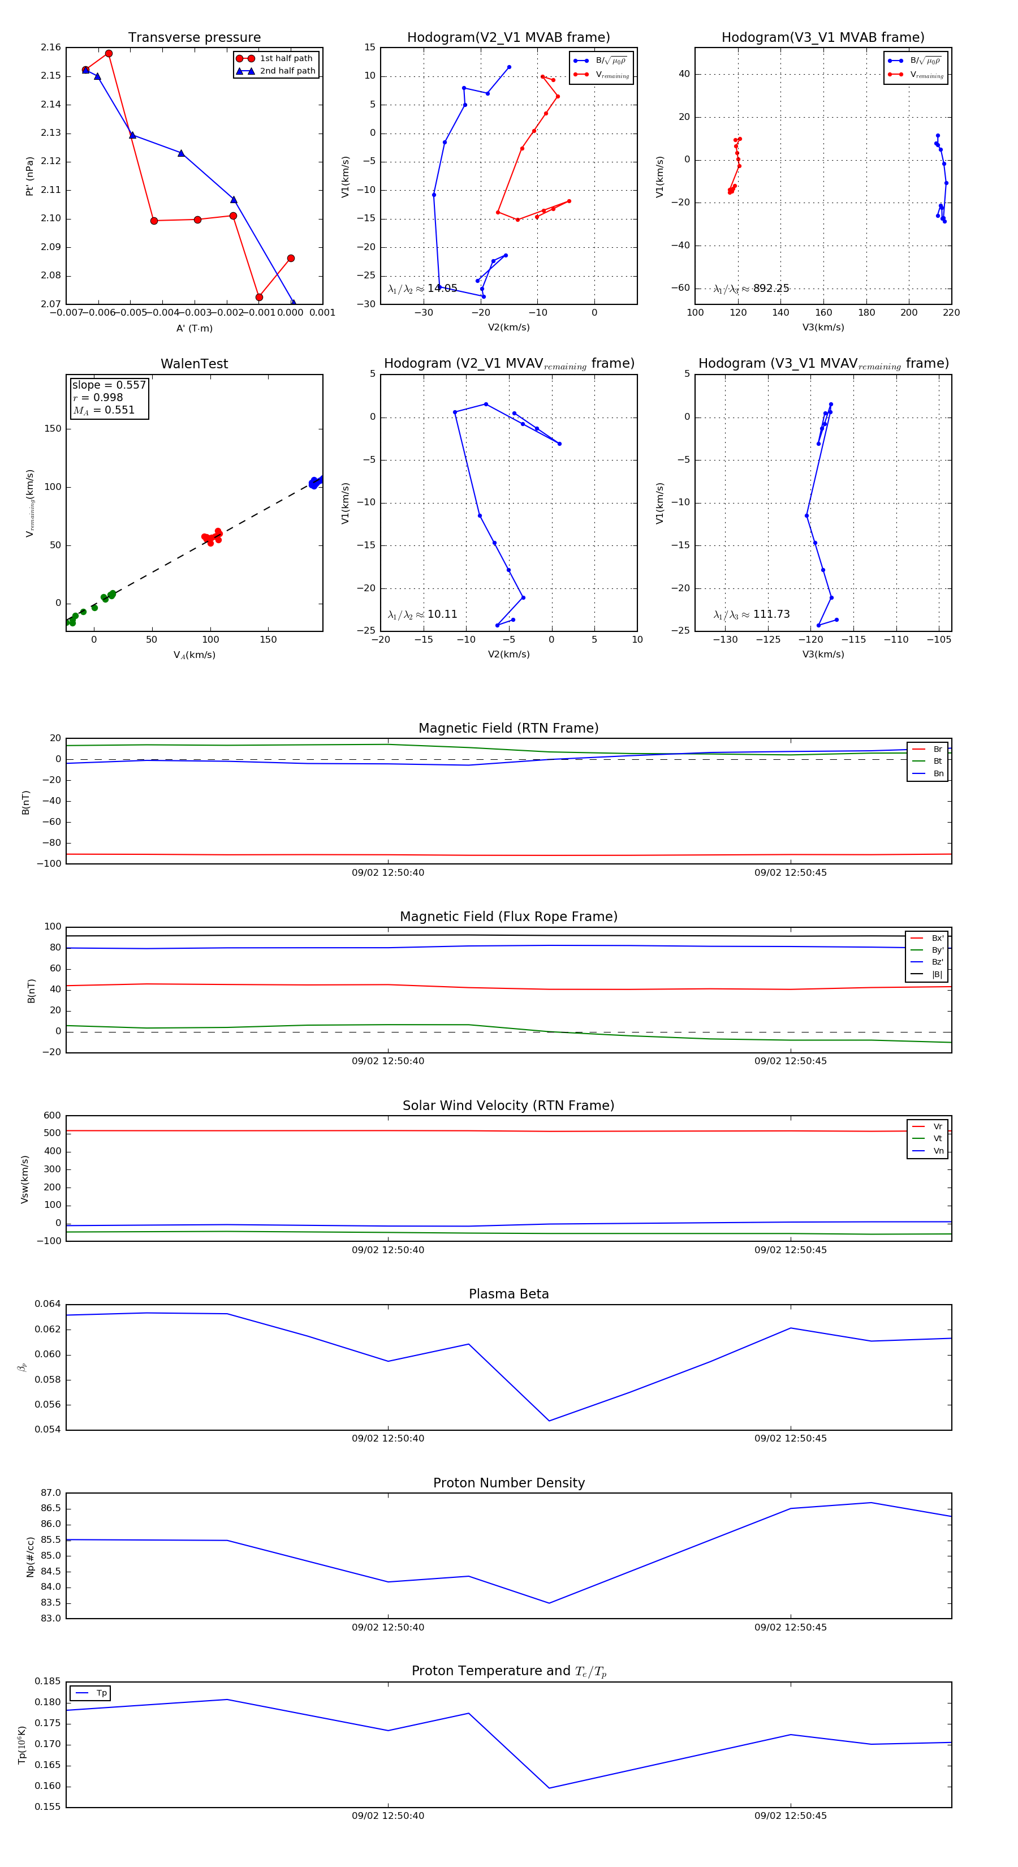Click the 'Magnetic Field (RTN Frame)' title

click(x=508, y=728)
